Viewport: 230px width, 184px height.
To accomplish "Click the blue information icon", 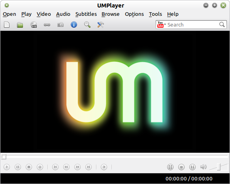I will (74, 25).
